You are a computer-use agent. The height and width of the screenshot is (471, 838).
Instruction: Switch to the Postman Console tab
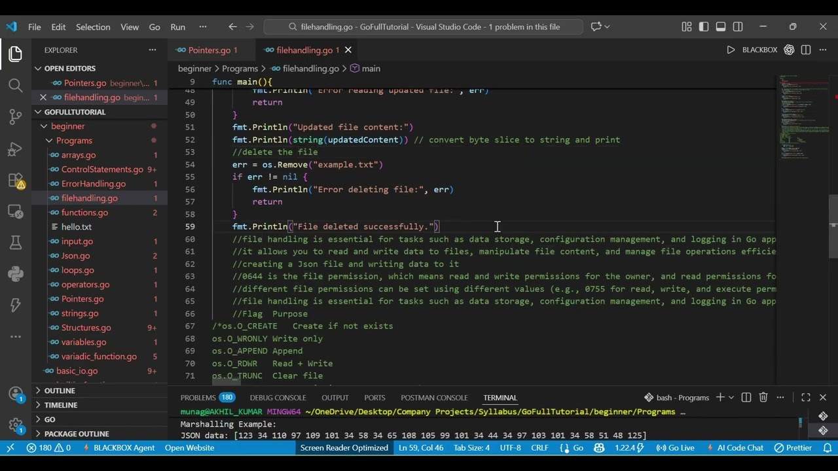(x=434, y=397)
